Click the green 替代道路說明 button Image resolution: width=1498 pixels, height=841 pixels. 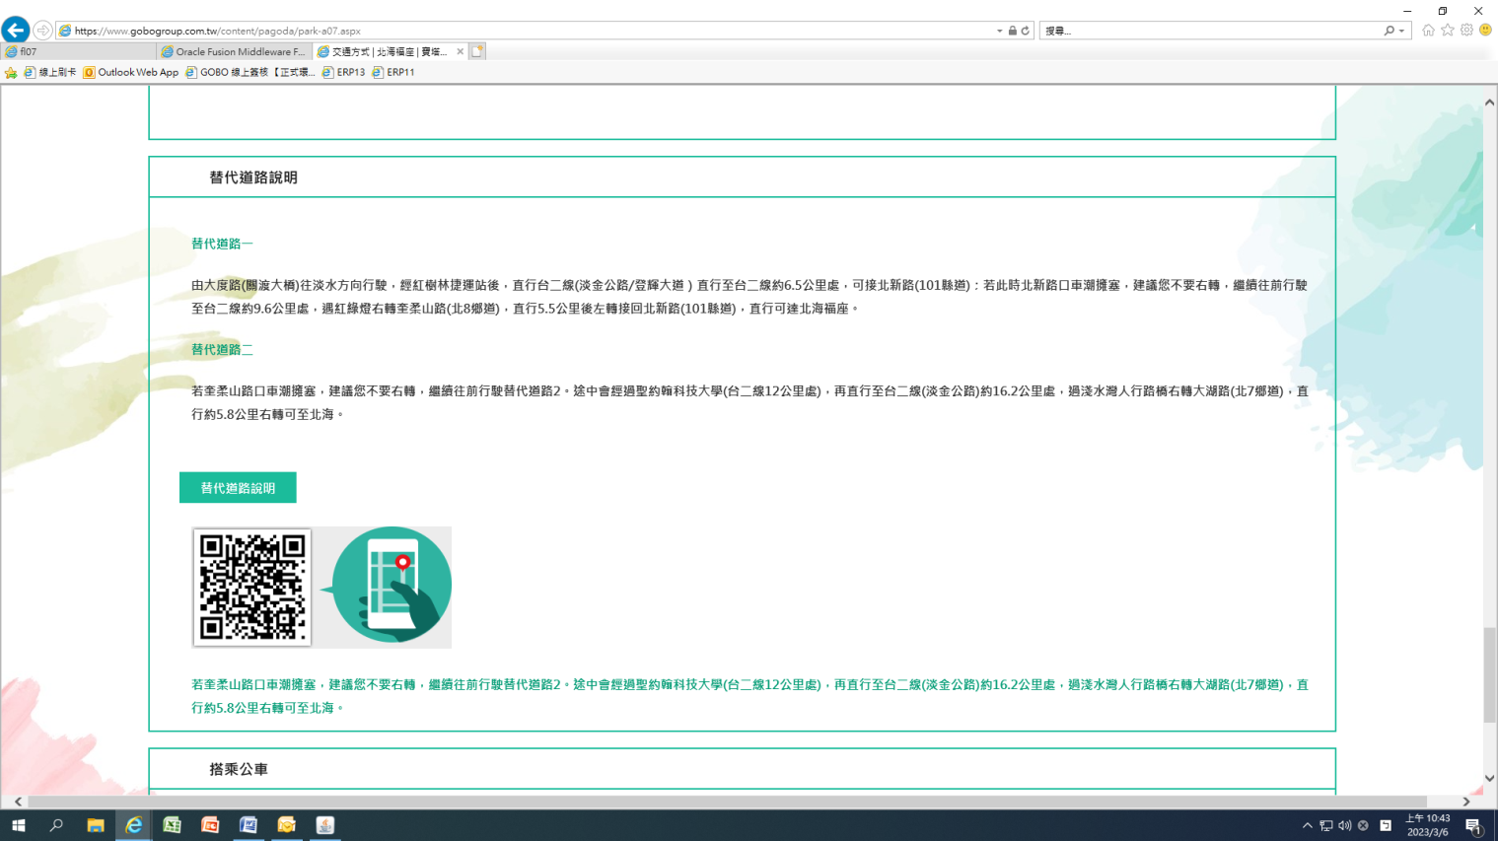pos(238,488)
